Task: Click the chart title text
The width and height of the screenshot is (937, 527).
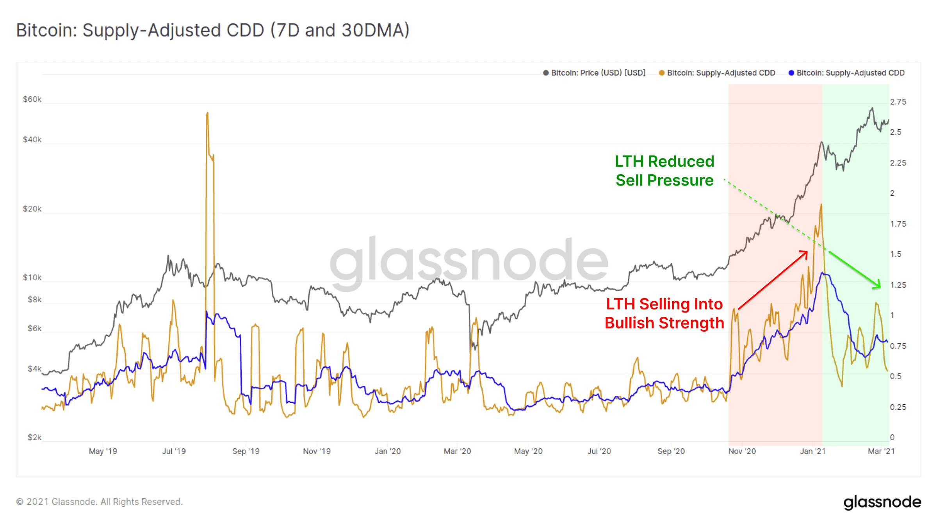Action: 213,30
